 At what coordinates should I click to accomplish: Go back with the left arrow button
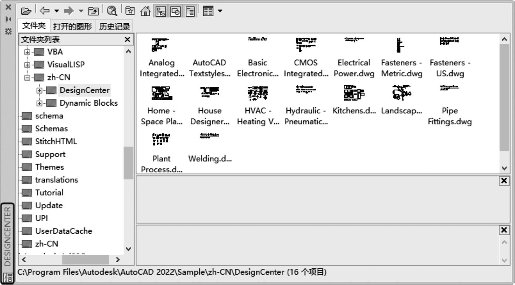coord(44,11)
